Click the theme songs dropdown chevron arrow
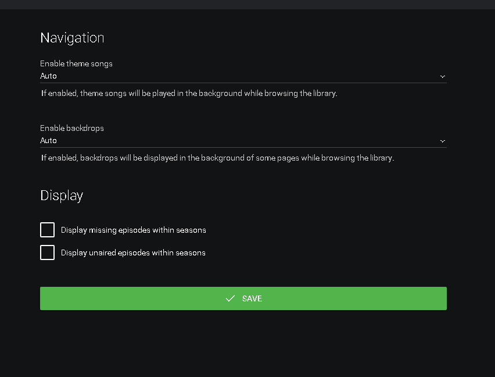This screenshot has height=377, width=495. click(443, 76)
